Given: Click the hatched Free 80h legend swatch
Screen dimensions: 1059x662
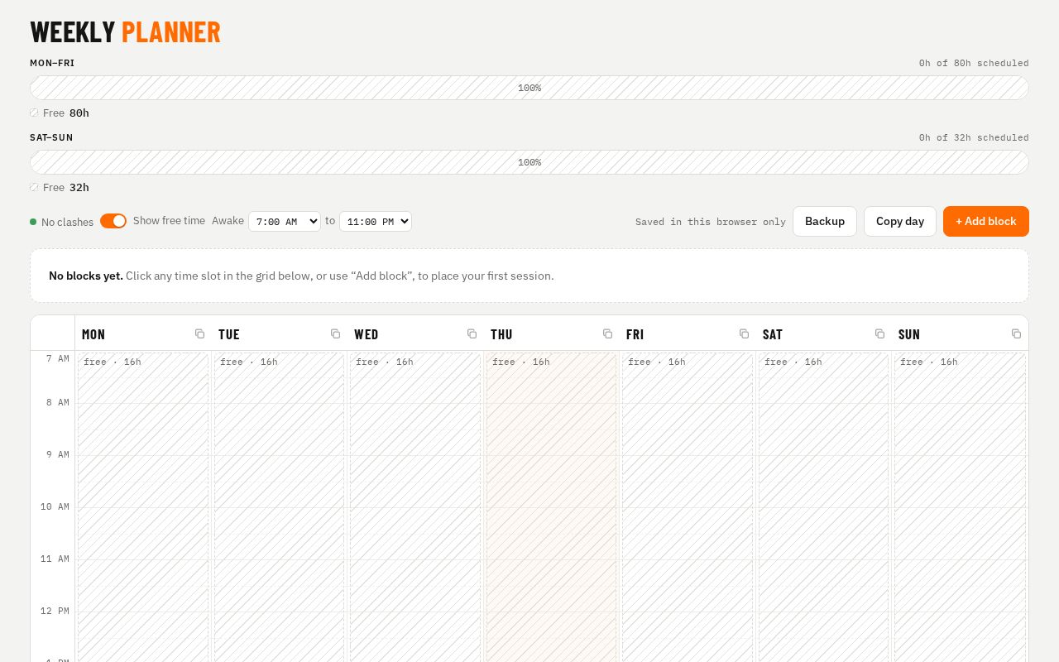Looking at the screenshot, I should [34, 113].
